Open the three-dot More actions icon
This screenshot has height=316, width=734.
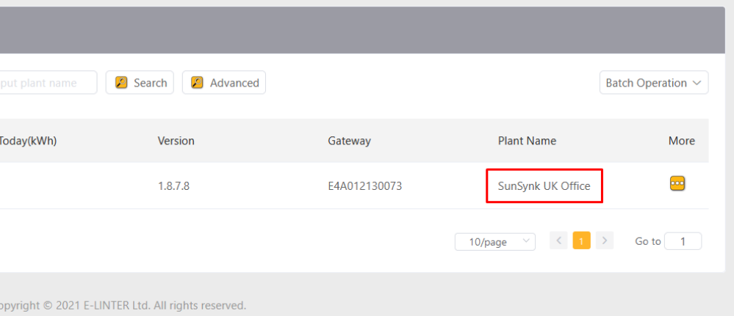coord(677,183)
